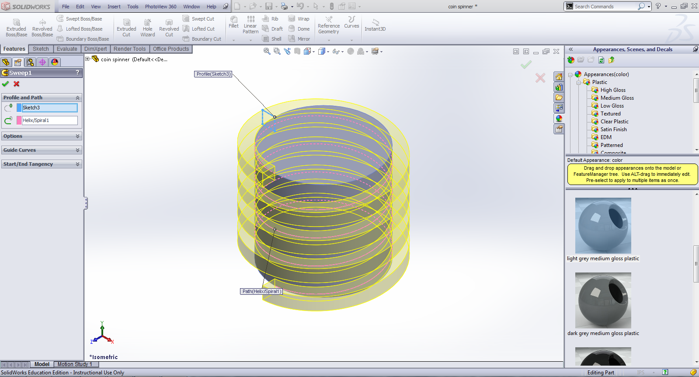Select the Rib tool
699x377 pixels.
(x=270, y=19)
